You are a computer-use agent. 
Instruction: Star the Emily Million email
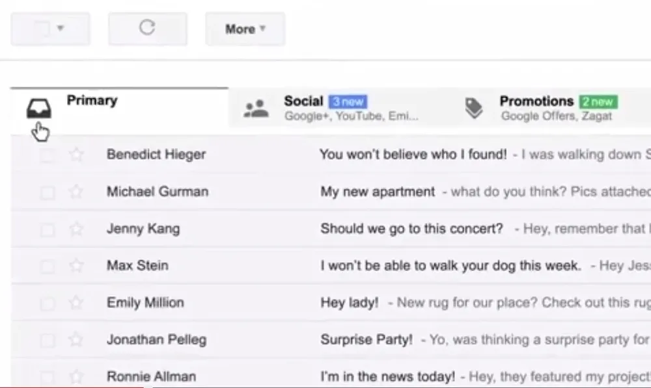[77, 303]
